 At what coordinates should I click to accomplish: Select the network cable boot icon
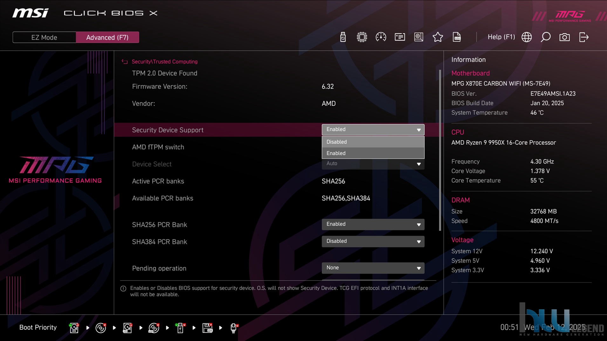tap(234, 328)
